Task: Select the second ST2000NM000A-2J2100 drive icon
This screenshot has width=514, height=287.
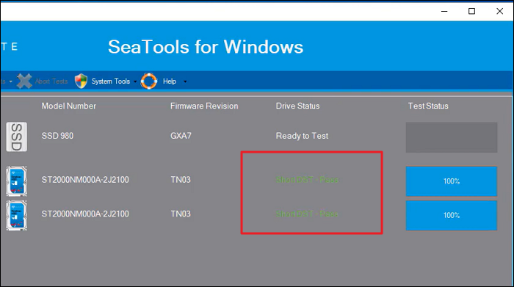Action: point(17,215)
